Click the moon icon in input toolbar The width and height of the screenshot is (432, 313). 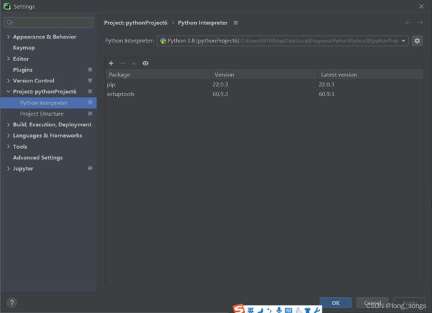(260, 310)
